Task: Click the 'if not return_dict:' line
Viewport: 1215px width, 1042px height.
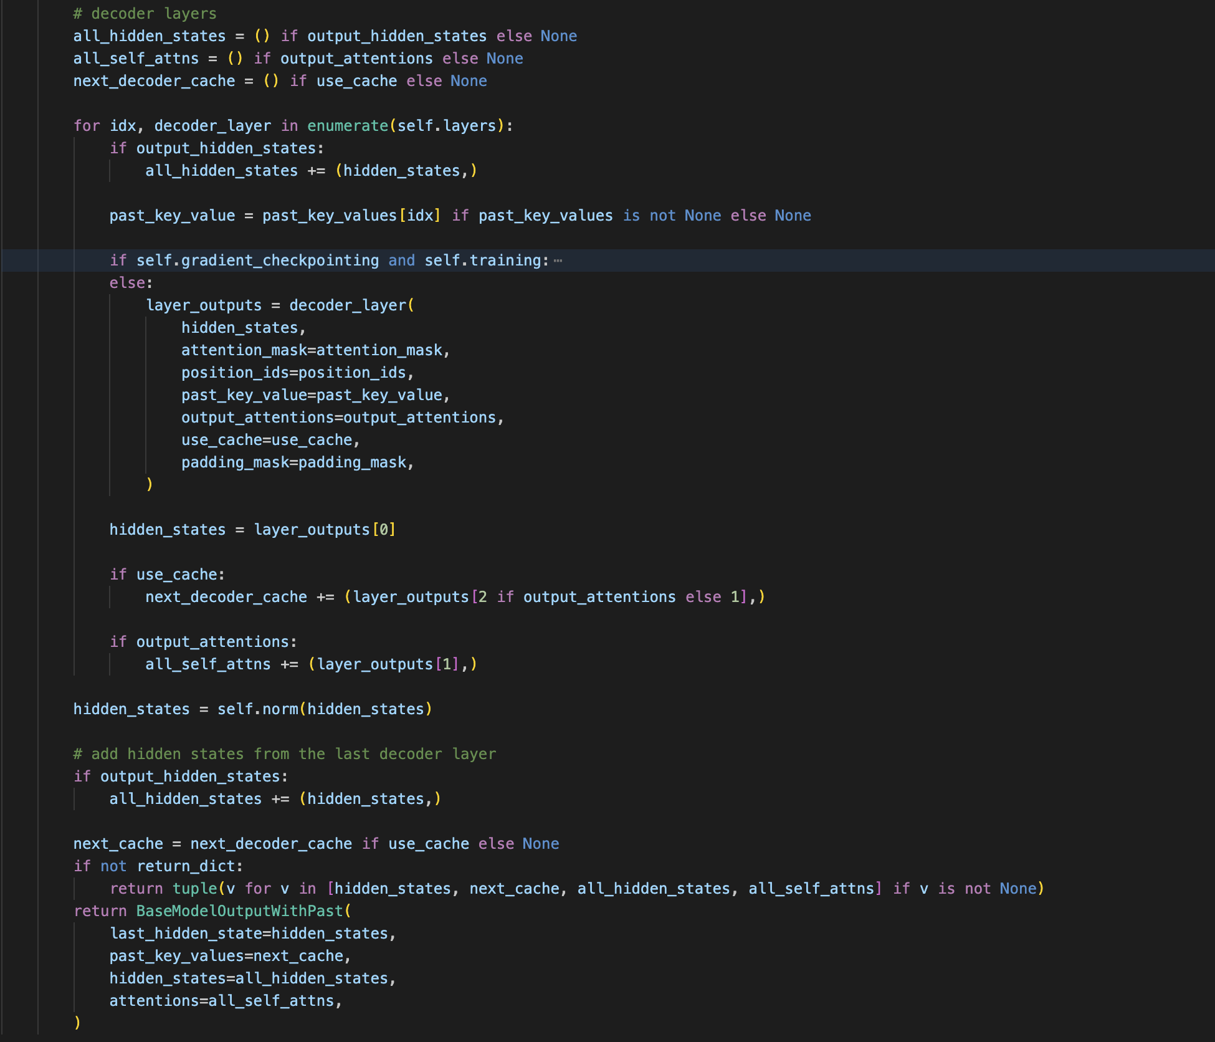Action: pyautogui.click(x=158, y=866)
